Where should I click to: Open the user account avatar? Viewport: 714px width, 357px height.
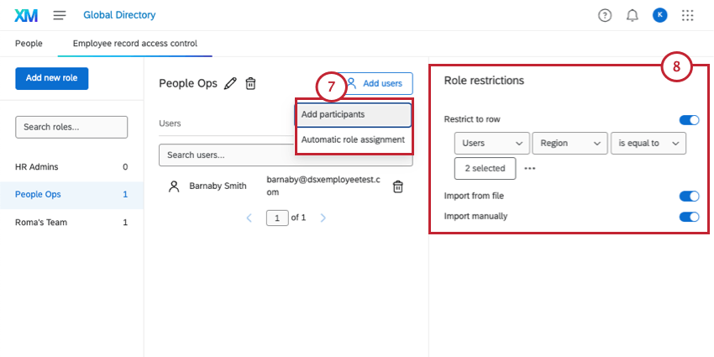660,15
